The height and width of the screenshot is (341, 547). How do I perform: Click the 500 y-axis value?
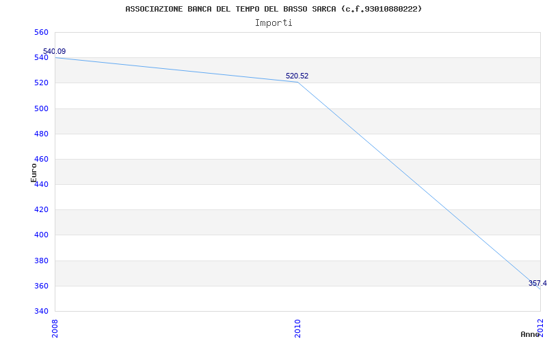(41, 108)
